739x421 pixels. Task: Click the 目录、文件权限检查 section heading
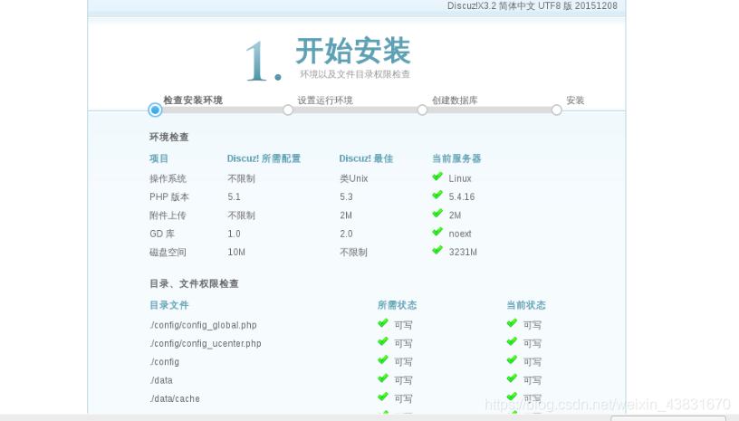[194, 283]
